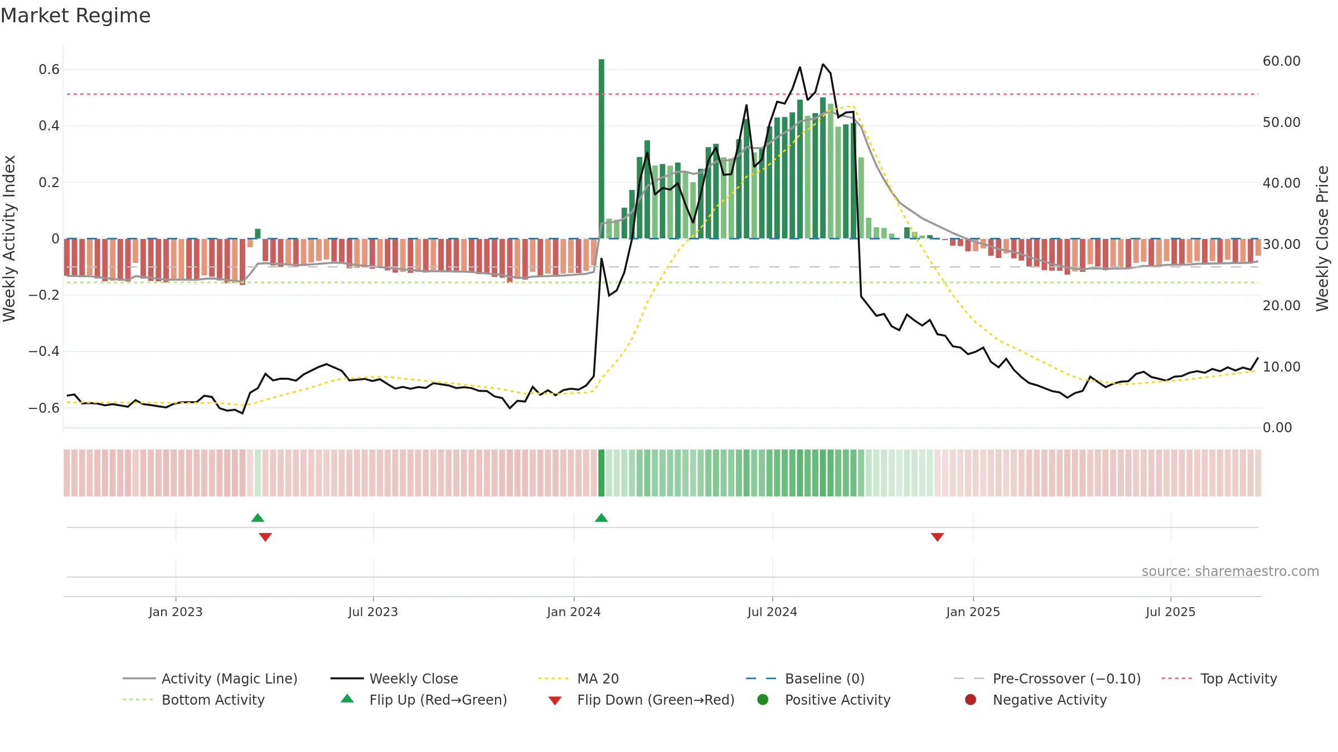Screen dimensions: 1338x752
Task: Click the tallest green activity bar above 0.6
Action: coord(602,149)
